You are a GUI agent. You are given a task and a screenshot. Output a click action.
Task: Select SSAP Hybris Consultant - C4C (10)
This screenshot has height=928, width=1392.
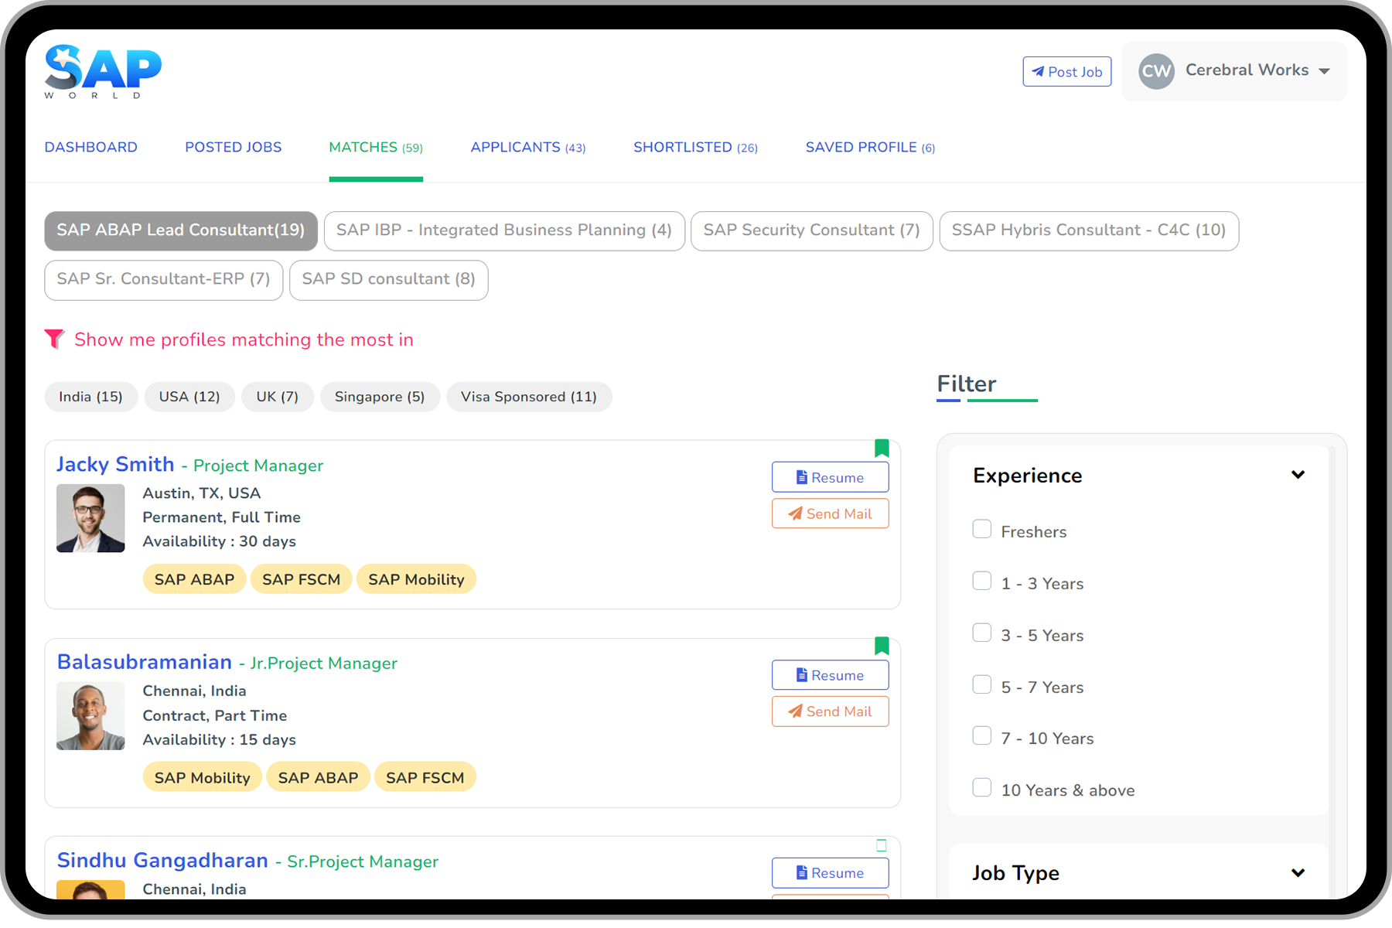point(1089,230)
